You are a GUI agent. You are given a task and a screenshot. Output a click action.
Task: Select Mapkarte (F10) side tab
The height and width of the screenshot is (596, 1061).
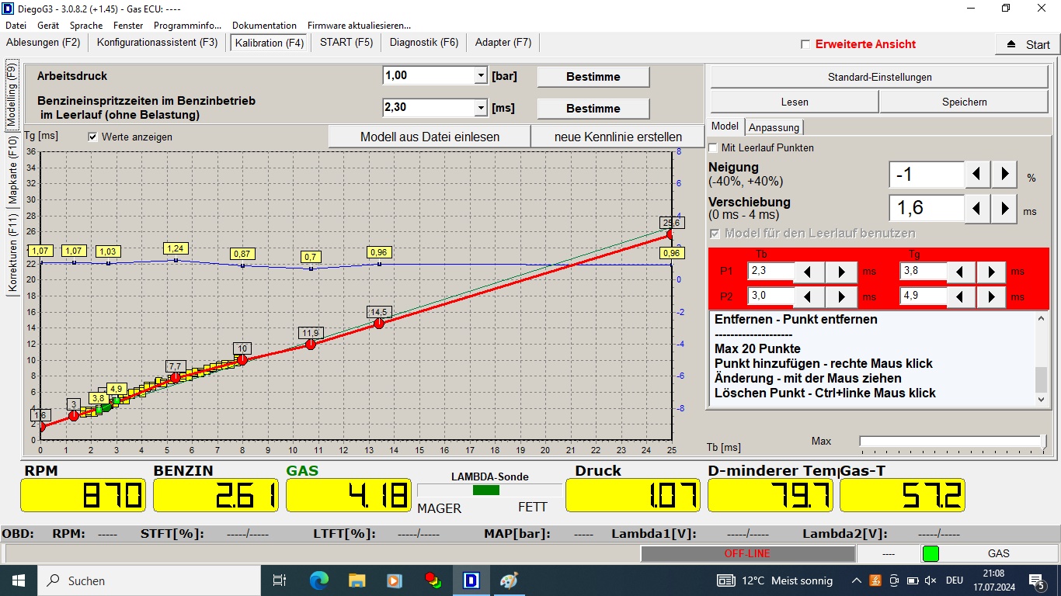(x=12, y=171)
